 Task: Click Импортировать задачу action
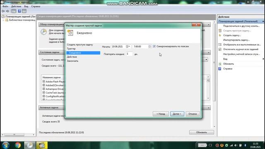pyautogui.click(x=236, y=40)
